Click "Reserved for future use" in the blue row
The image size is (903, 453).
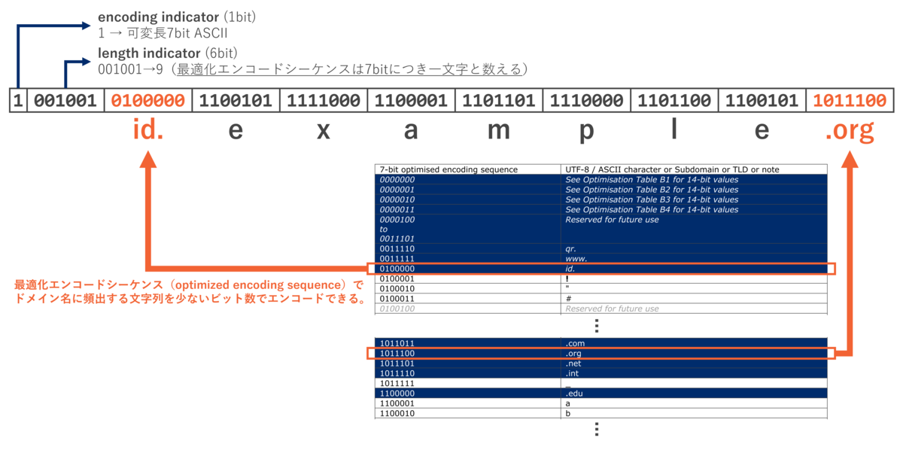click(612, 219)
